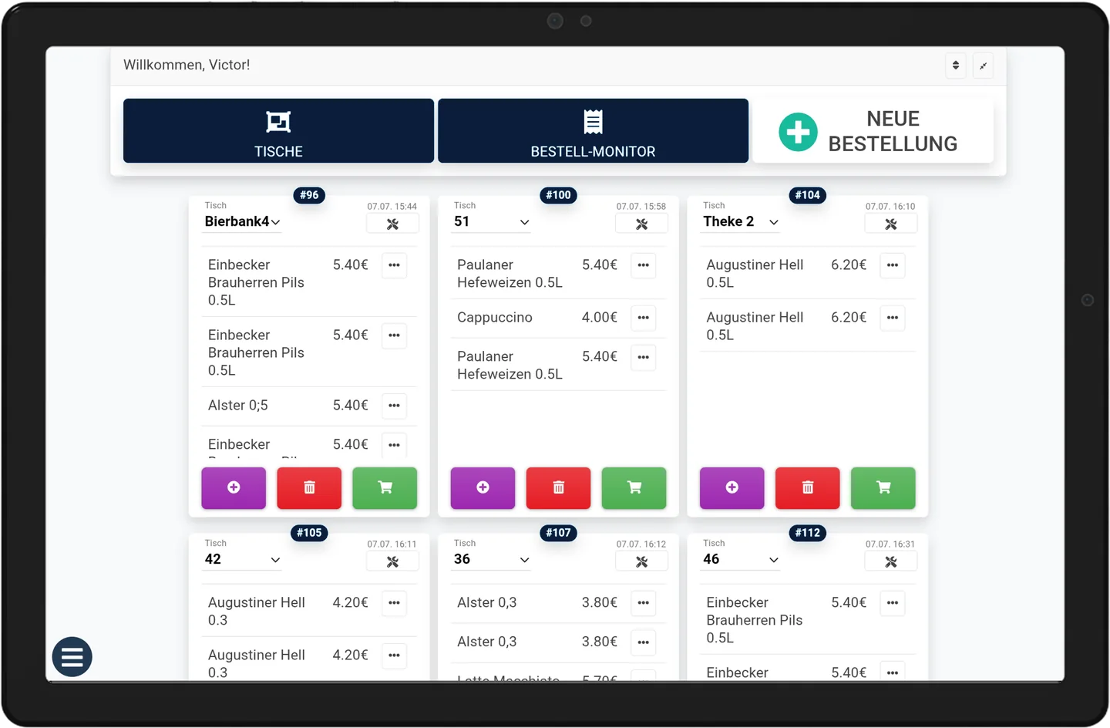Click timestamp '07.07. 16:31' on order #112
The image size is (1110, 728).
[x=890, y=544]
